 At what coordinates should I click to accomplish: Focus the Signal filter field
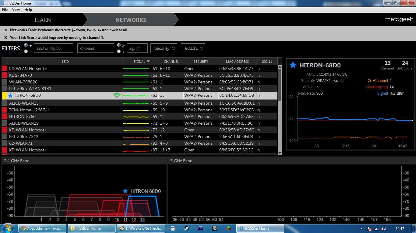[137, 48]
